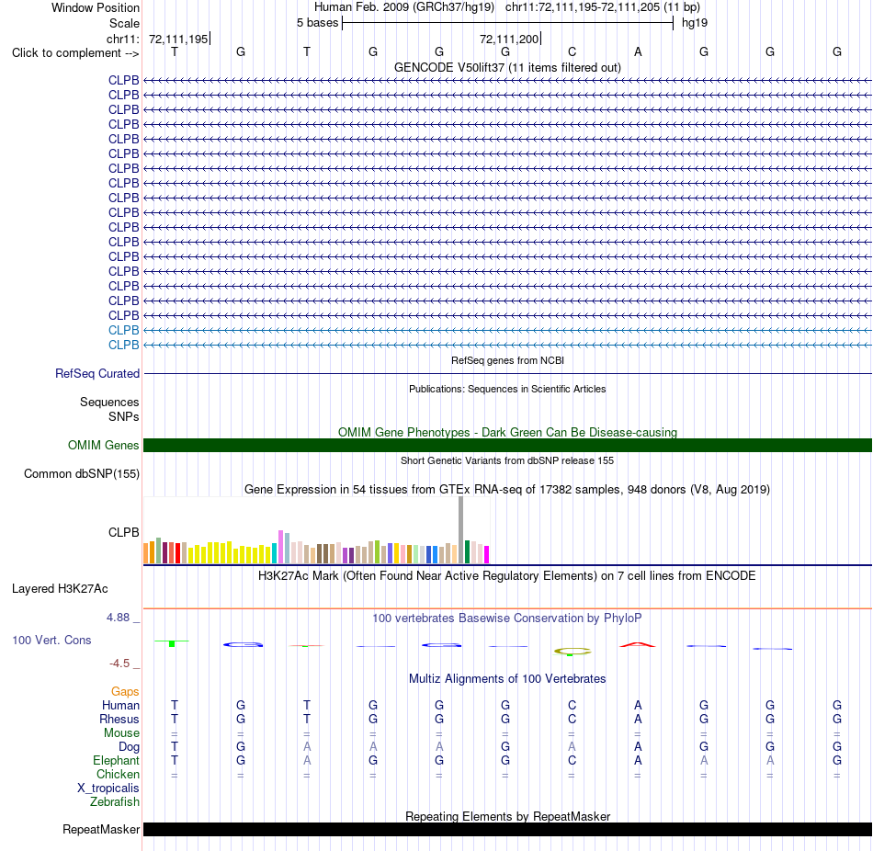The height and width of the screenshot is (851, 873).
Task: Click the Dog alignment row label
Action: [130, 747]
